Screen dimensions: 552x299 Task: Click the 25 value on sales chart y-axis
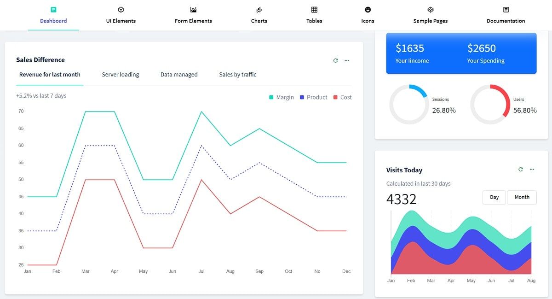(x=21, y=265)
